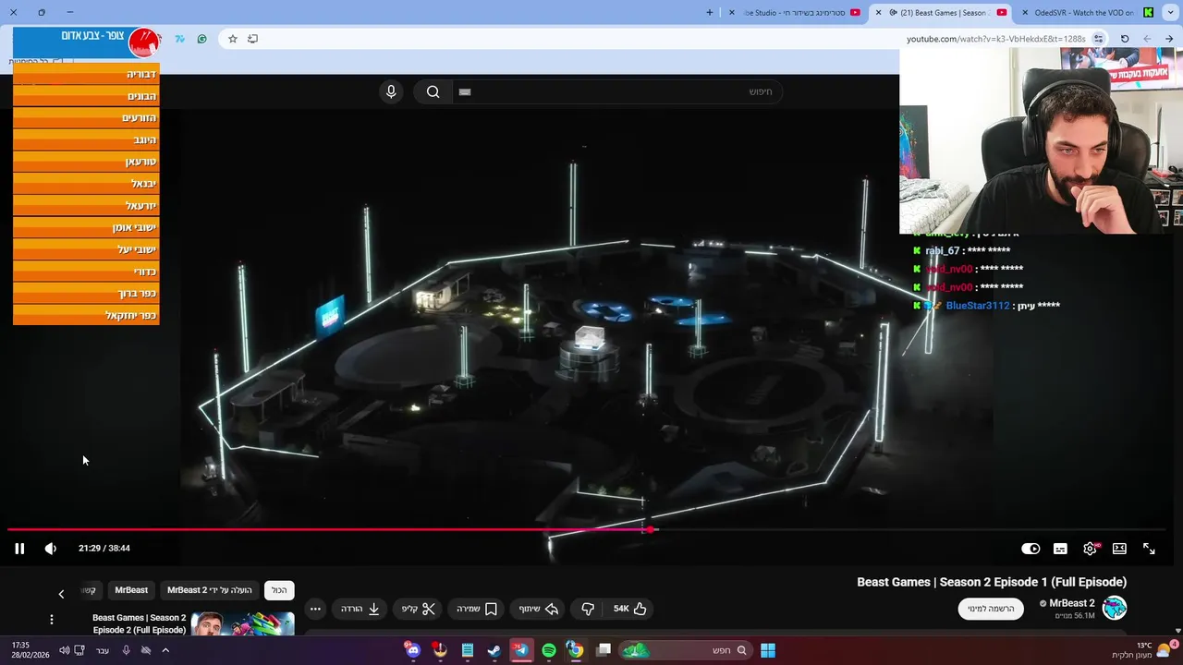Click the YouTube voice search microphone
The width and height of the screenshot is (1183, 665).
[x=391, y=91]
